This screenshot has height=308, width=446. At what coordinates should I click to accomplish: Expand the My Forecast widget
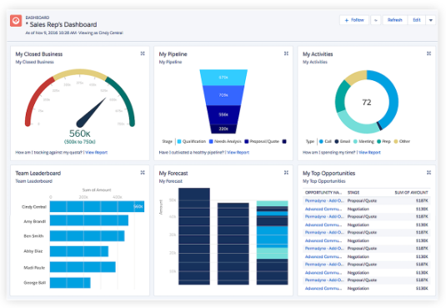tap(286, 173)
